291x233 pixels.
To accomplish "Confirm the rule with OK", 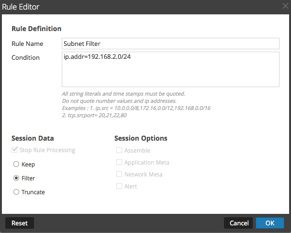I will (270, 223).
